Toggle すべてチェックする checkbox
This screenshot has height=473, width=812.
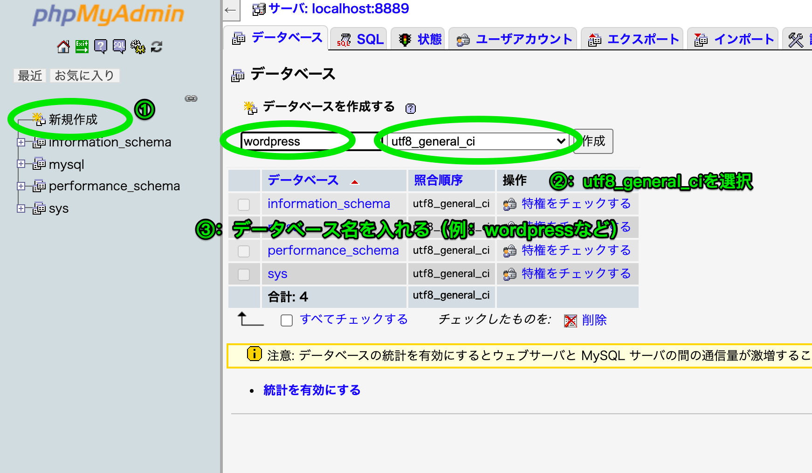coord(287,320)
